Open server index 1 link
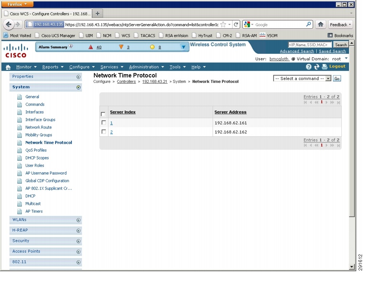The height and width of the screenshot is (281, 374). coord(111,123)
